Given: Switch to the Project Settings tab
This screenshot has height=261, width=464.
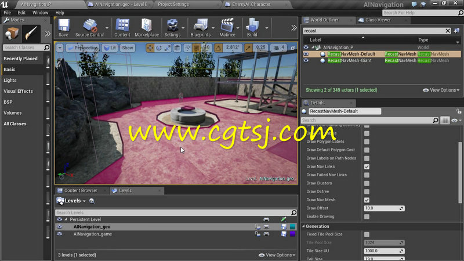Looking at the screenshot, I should (173, 4).
